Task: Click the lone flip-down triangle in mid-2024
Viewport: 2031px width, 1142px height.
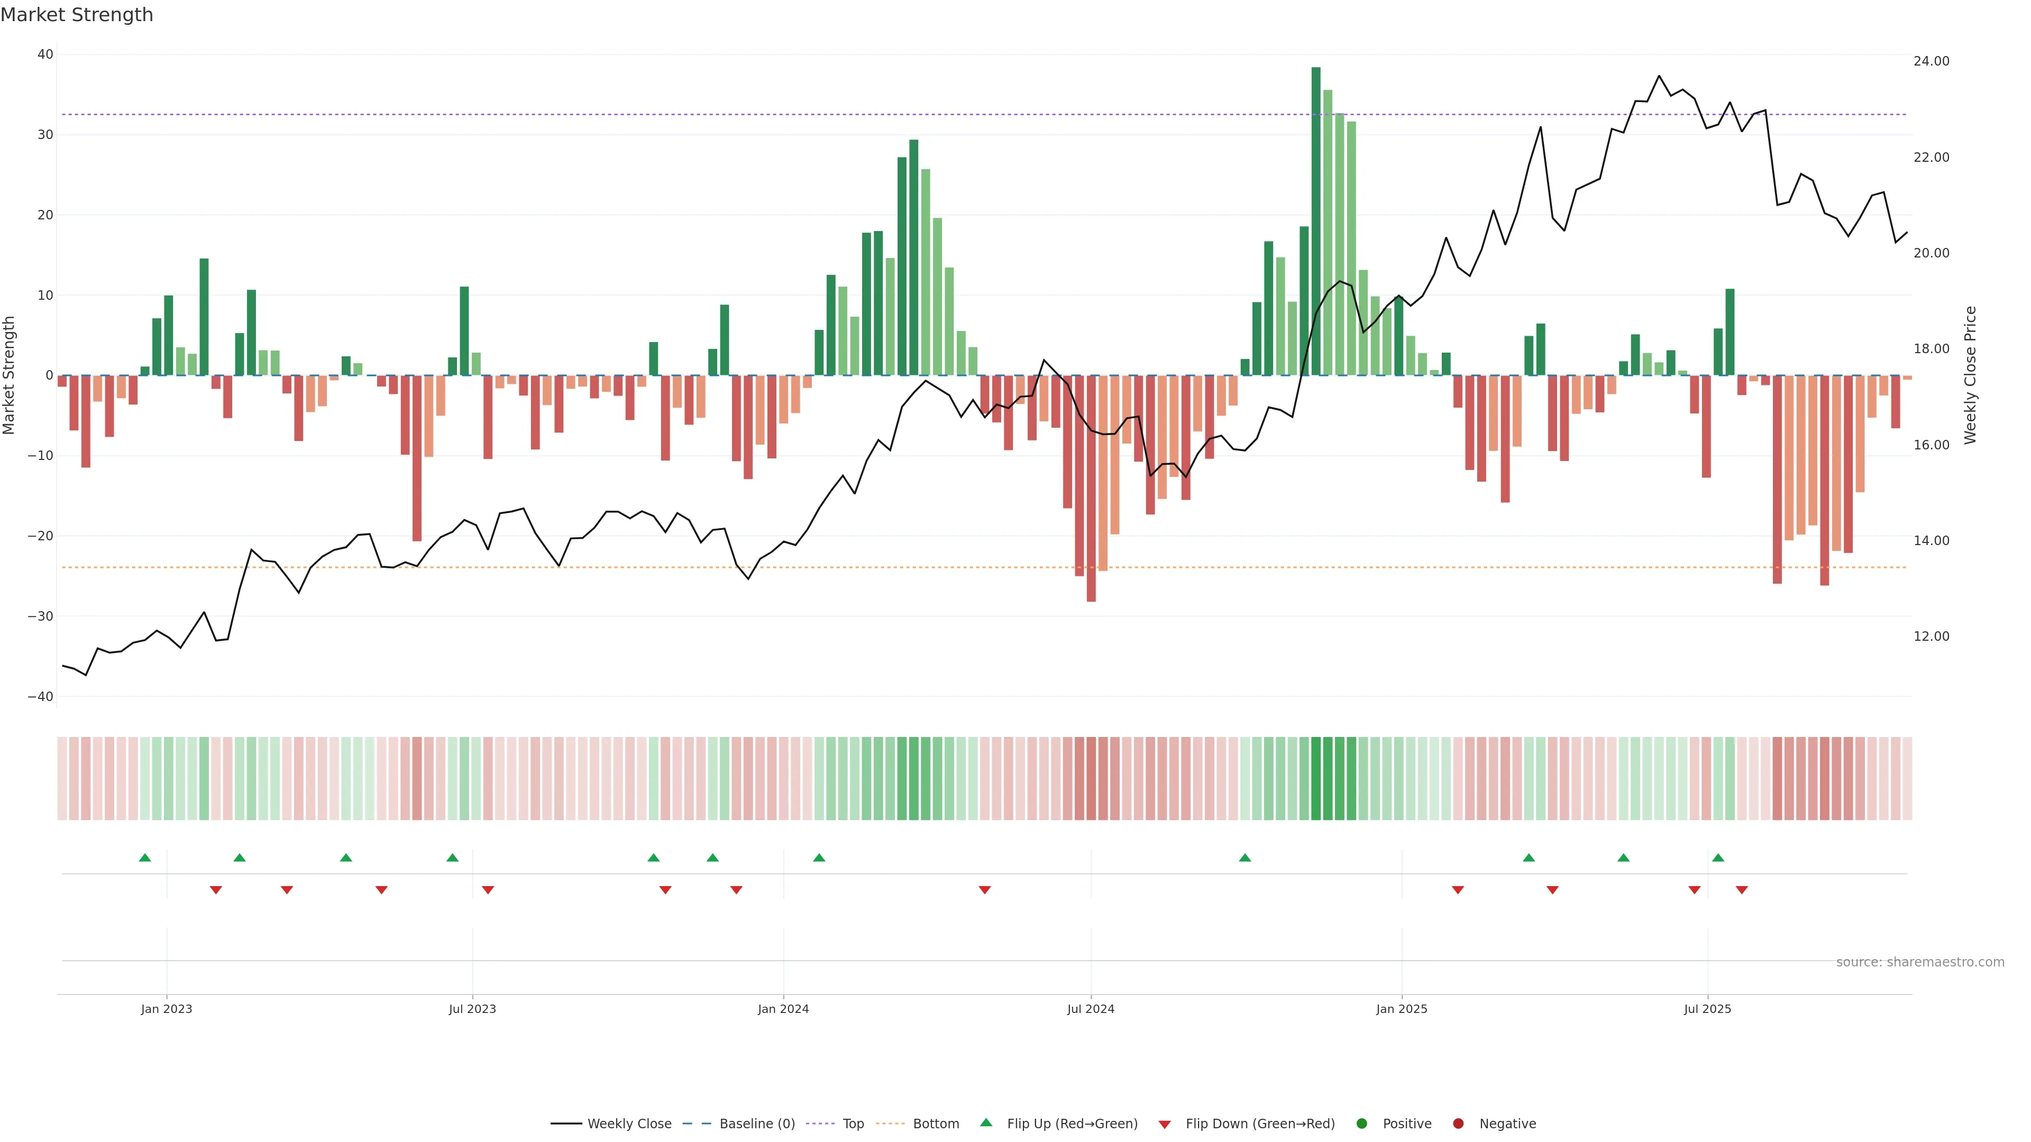Action: 985,890
